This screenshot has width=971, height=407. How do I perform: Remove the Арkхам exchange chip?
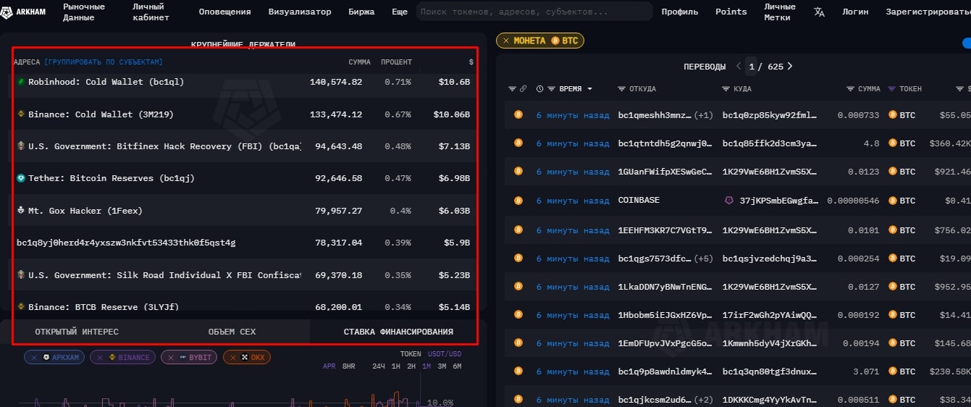33,357
